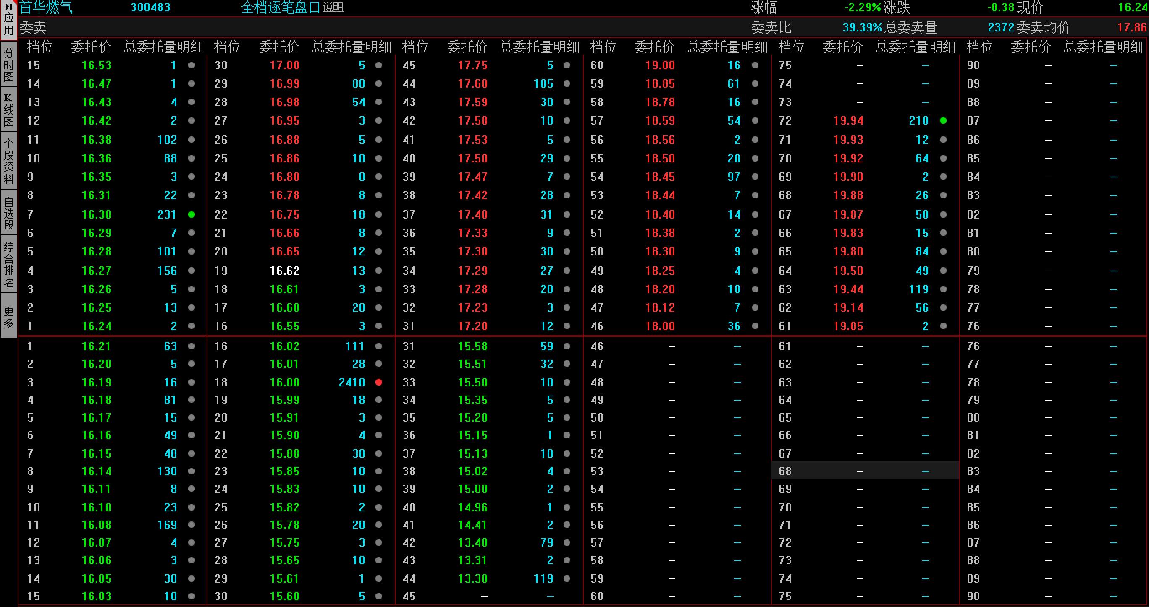
Task: Click the 委卖均价 value 17.86
Action: coord(1132,27)
